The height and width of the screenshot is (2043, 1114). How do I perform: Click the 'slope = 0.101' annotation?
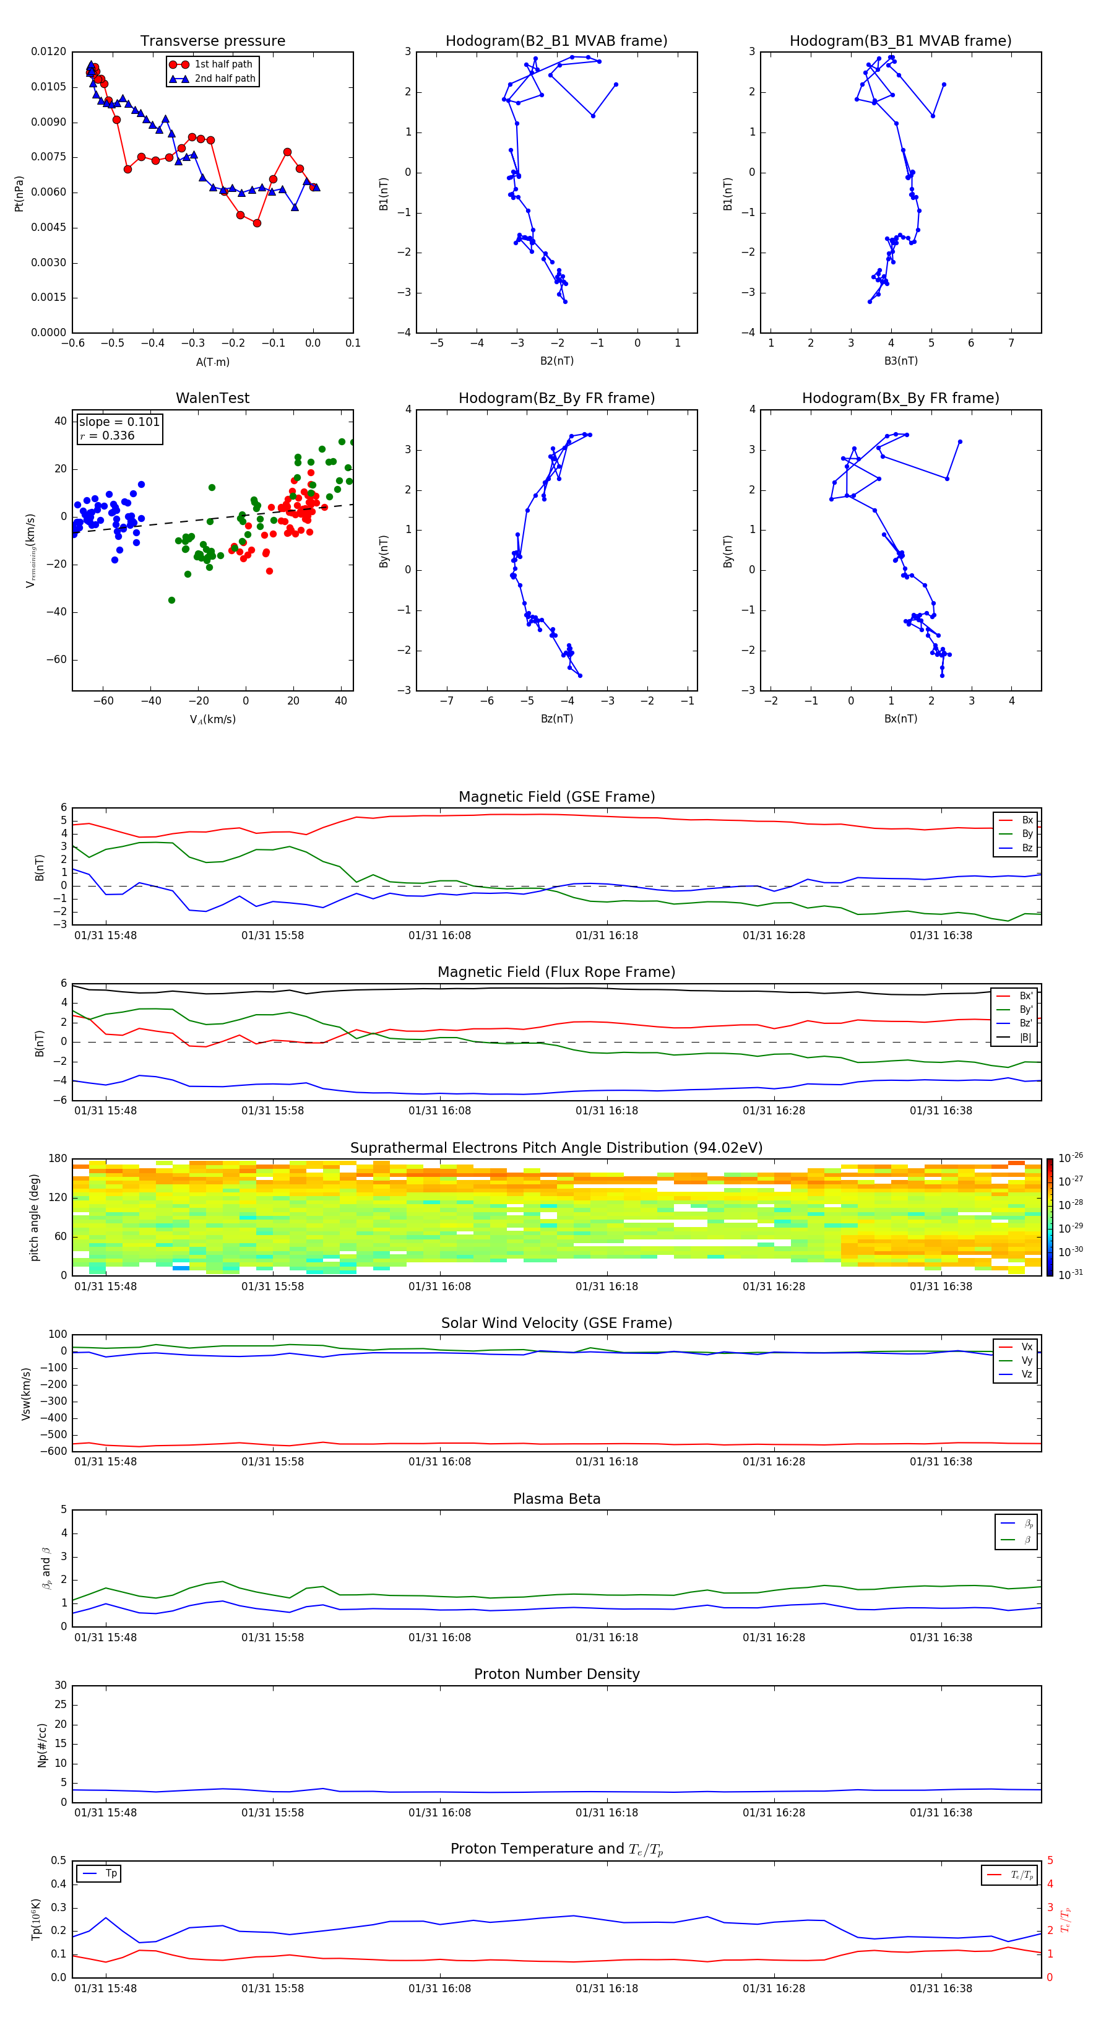point(119,422)
